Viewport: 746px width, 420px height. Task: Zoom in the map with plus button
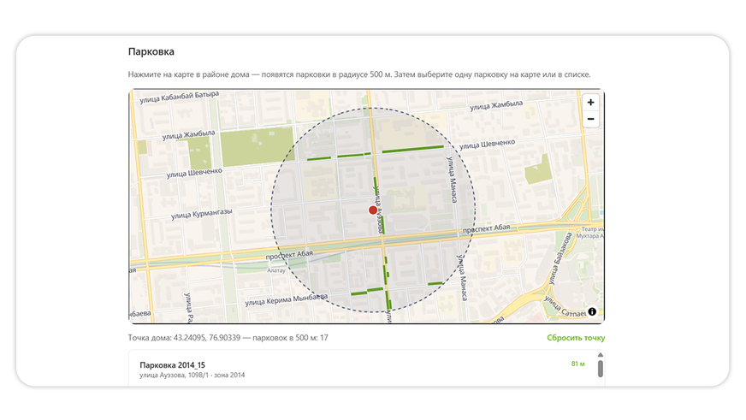(590, 103)
